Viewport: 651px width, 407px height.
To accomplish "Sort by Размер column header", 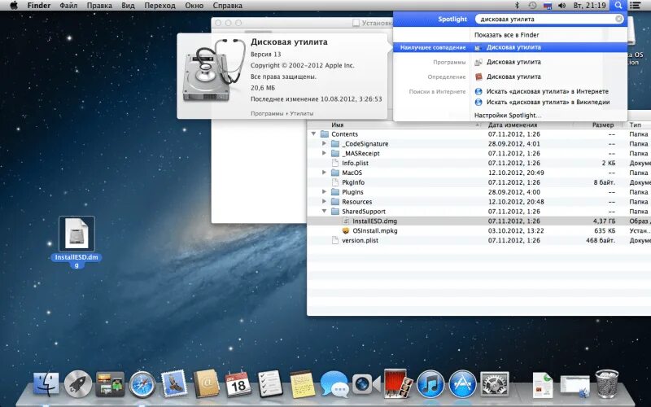I will pyautogui.click(x=603, y=125).
